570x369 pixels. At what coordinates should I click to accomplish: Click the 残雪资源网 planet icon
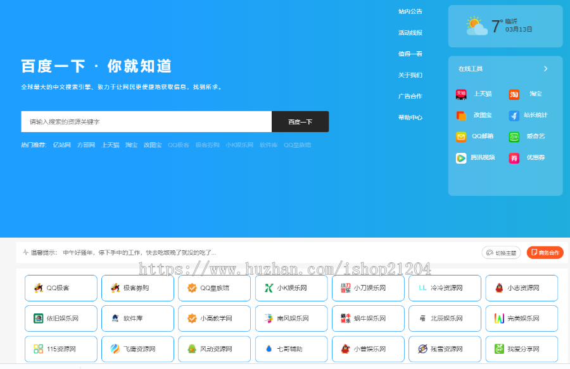pyautogui.click(x=422, y=349)
